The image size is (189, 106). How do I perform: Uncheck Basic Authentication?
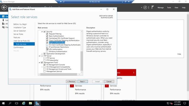tap(47, 36)
